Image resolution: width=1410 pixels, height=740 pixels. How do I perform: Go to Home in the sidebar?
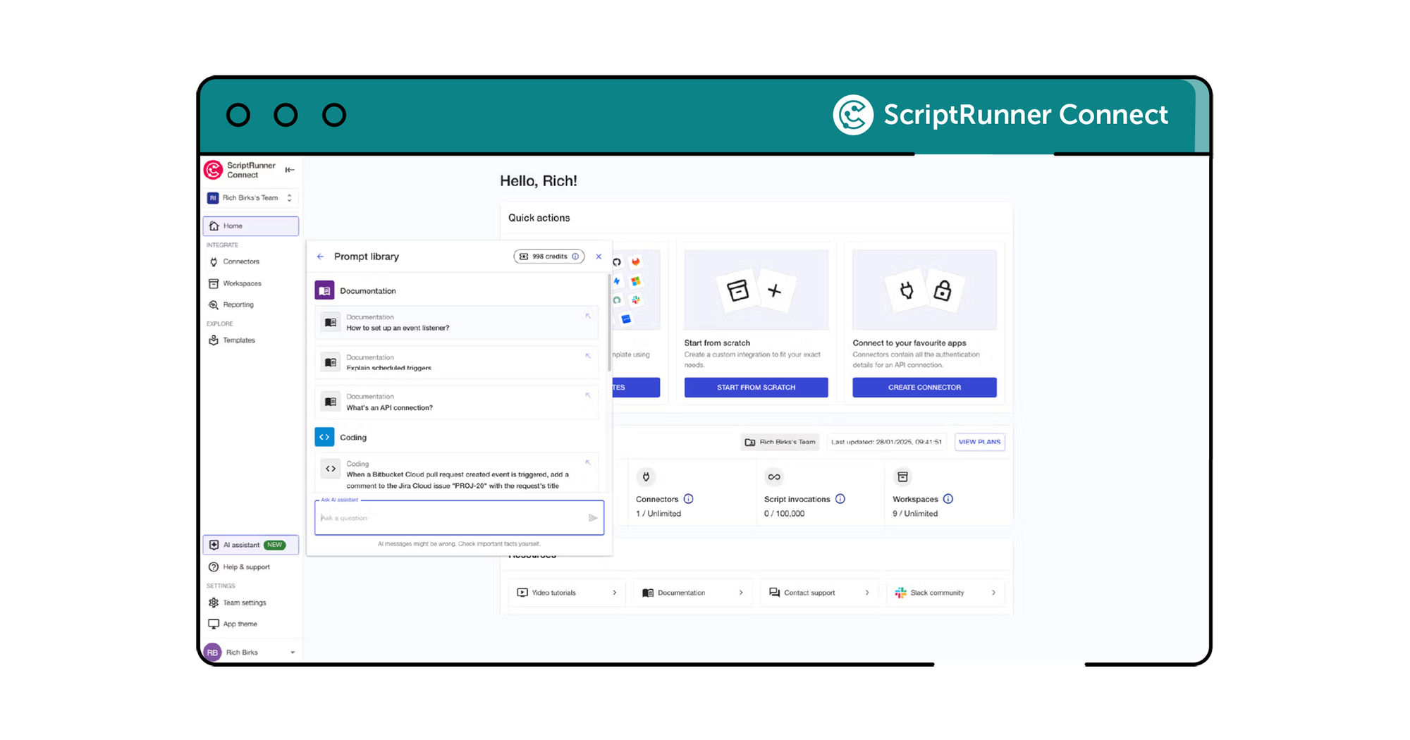251,226
